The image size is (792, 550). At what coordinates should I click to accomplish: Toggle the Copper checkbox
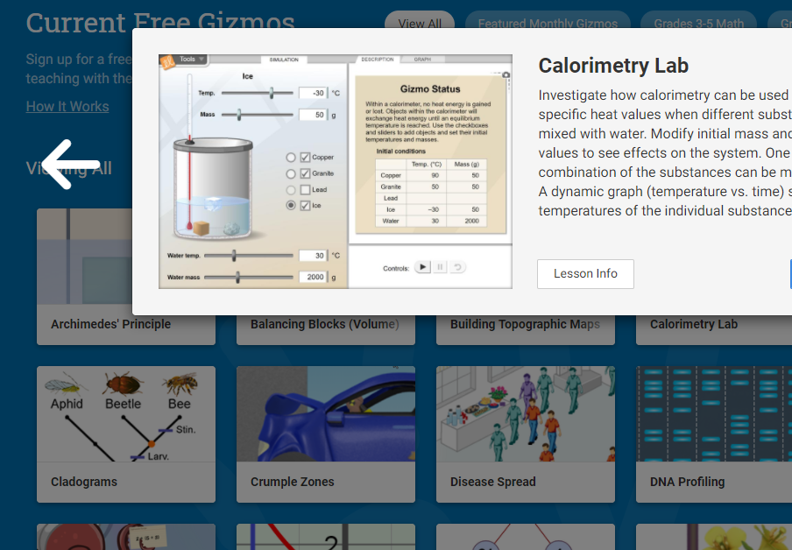pos(305,157)
